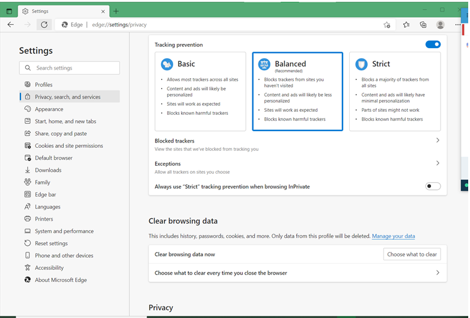Select the Strict tracking prevention option
Image resolution: width=470 pixels, height=318 pixels.
(x=395, y=91)
